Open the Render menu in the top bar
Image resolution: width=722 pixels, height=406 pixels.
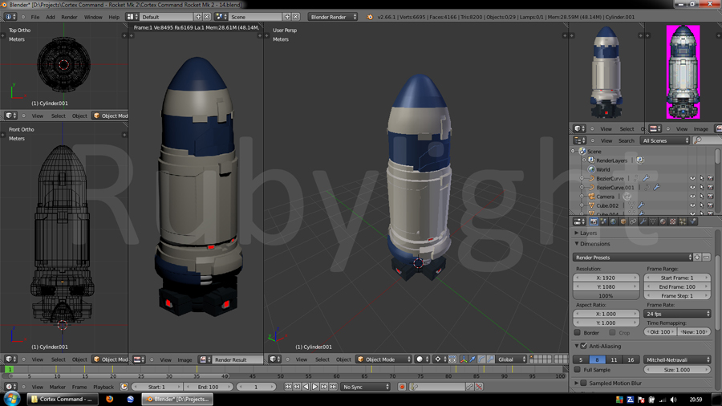[69, 17]
